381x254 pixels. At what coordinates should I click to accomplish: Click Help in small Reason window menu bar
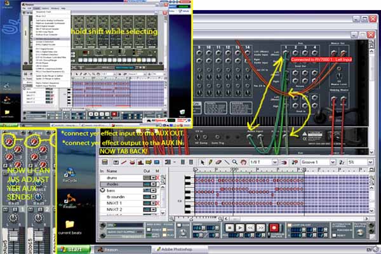tap(63, 8)
